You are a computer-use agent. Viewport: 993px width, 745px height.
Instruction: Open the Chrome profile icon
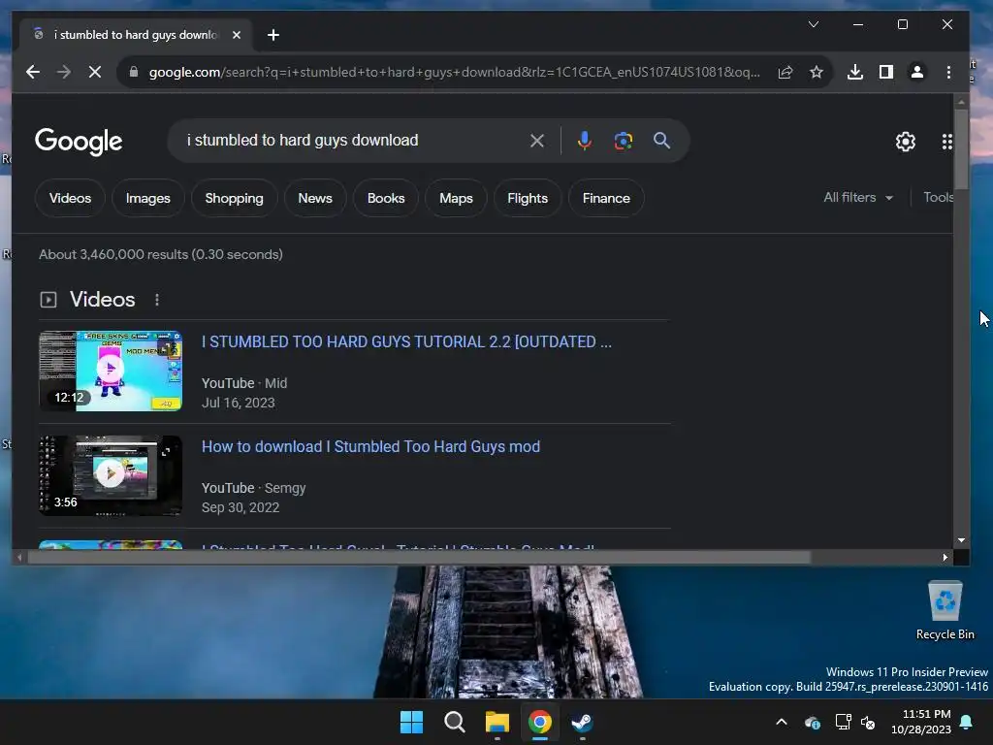(x=917, y=72)
